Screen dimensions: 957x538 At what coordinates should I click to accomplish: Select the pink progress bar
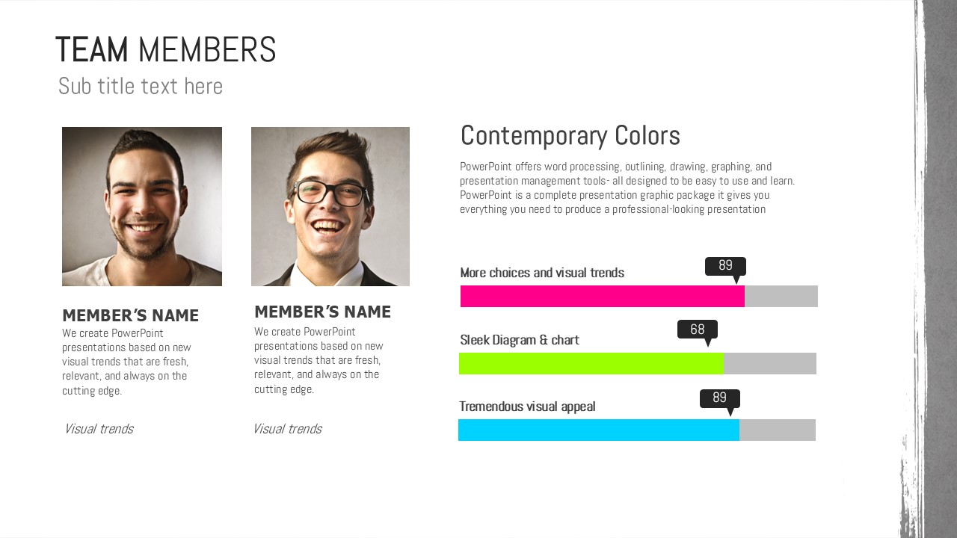(x=603, y=297)
